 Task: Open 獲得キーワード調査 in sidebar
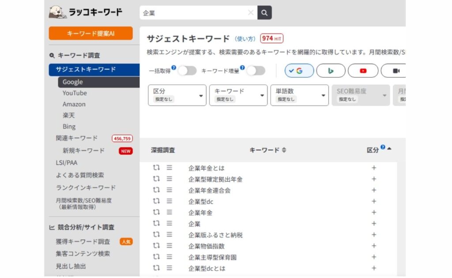(83, 242)
